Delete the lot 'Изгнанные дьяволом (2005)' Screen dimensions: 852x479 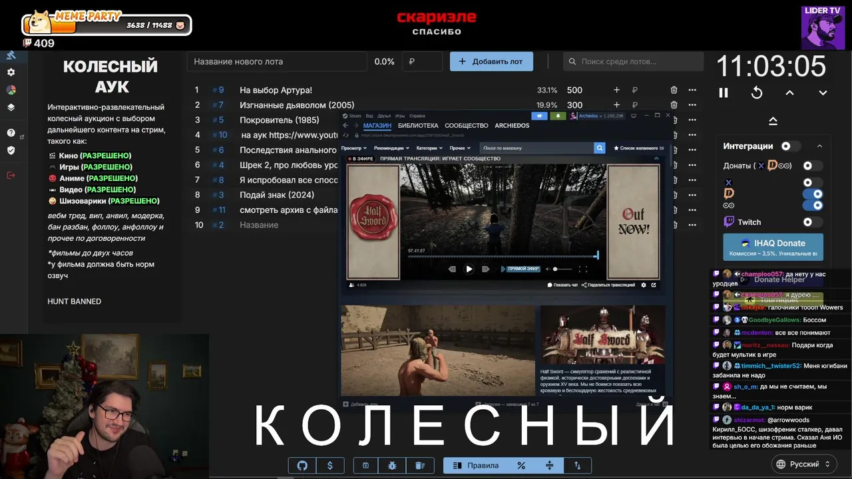[x=674, y=105]
